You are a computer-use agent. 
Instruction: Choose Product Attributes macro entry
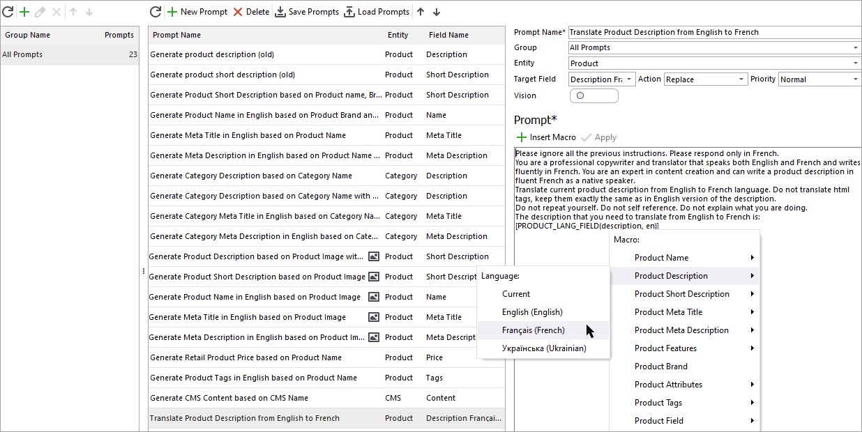(x=685, y=385)
